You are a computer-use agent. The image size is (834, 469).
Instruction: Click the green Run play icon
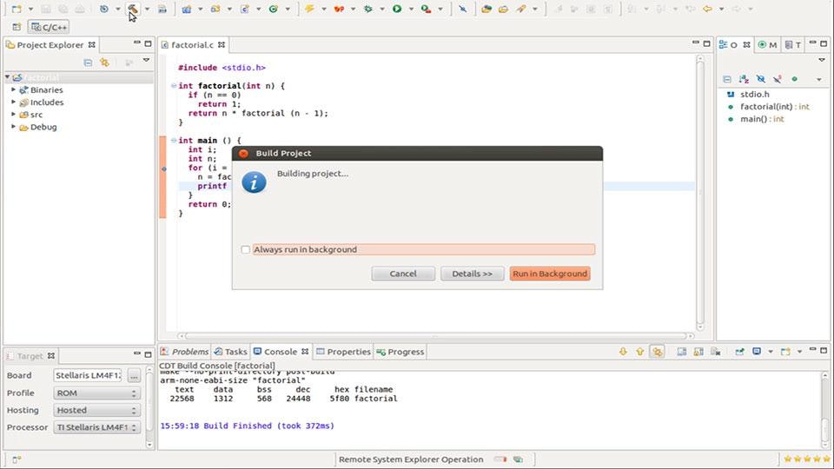[397, 9]
